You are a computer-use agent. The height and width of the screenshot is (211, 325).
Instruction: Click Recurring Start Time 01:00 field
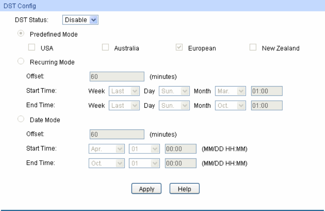(267, 91)
